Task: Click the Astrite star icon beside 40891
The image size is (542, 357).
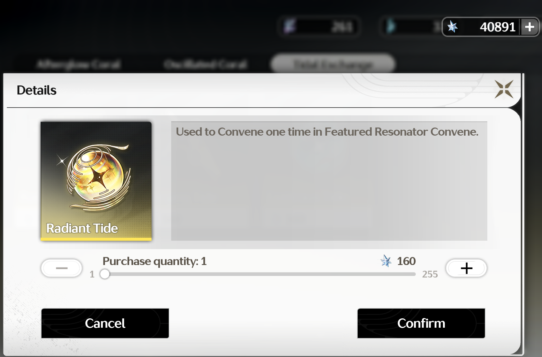Action: tap(452, 27)
